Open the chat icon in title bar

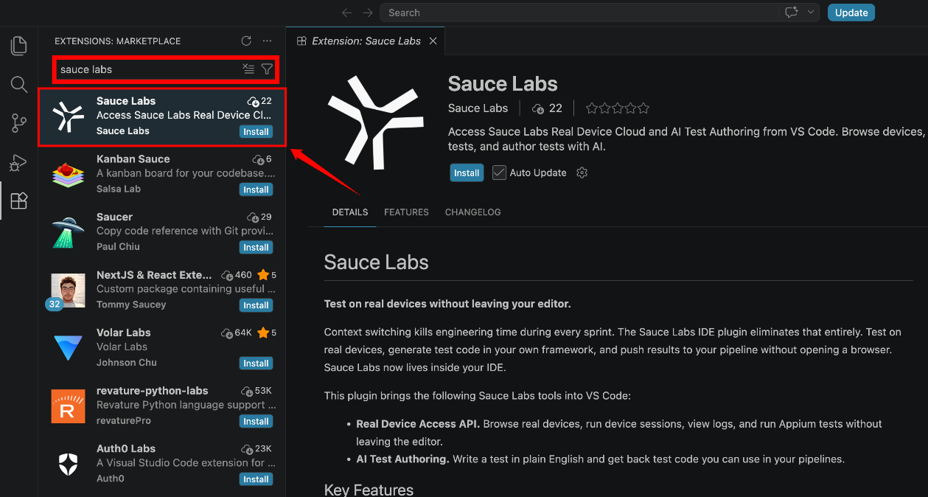(x=792, y=13)
